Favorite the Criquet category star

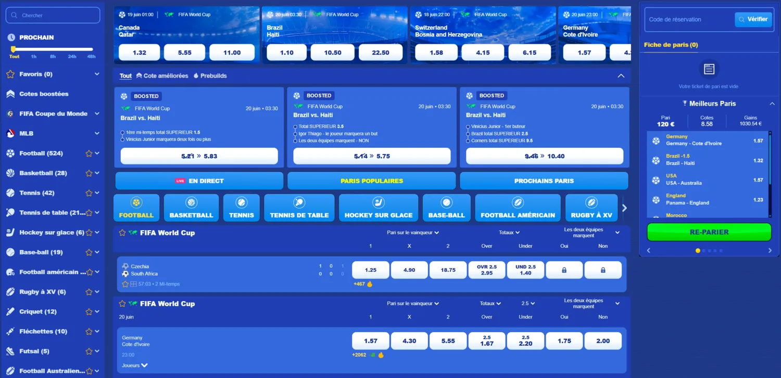[89, 312]
